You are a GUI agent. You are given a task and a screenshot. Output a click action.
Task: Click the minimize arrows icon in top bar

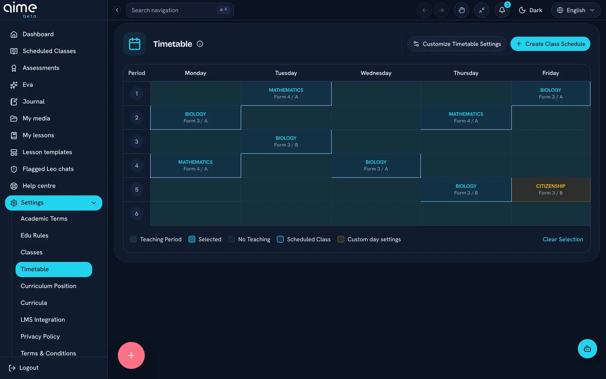pyautogui.click(x=482, y=10)
